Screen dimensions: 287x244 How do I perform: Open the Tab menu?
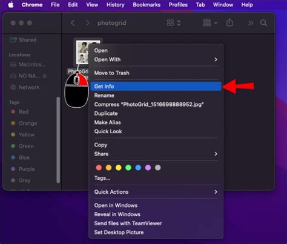point(200,5)
